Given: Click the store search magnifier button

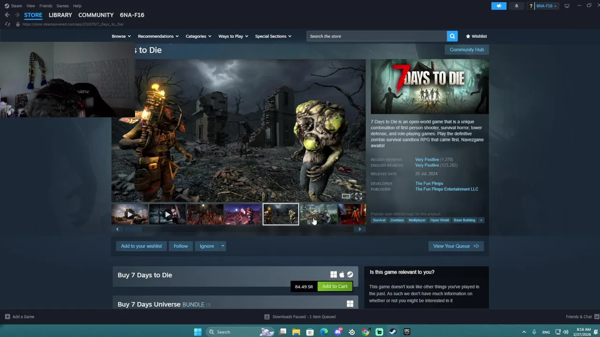Looking at the screenshot, I should click(452, 36).
